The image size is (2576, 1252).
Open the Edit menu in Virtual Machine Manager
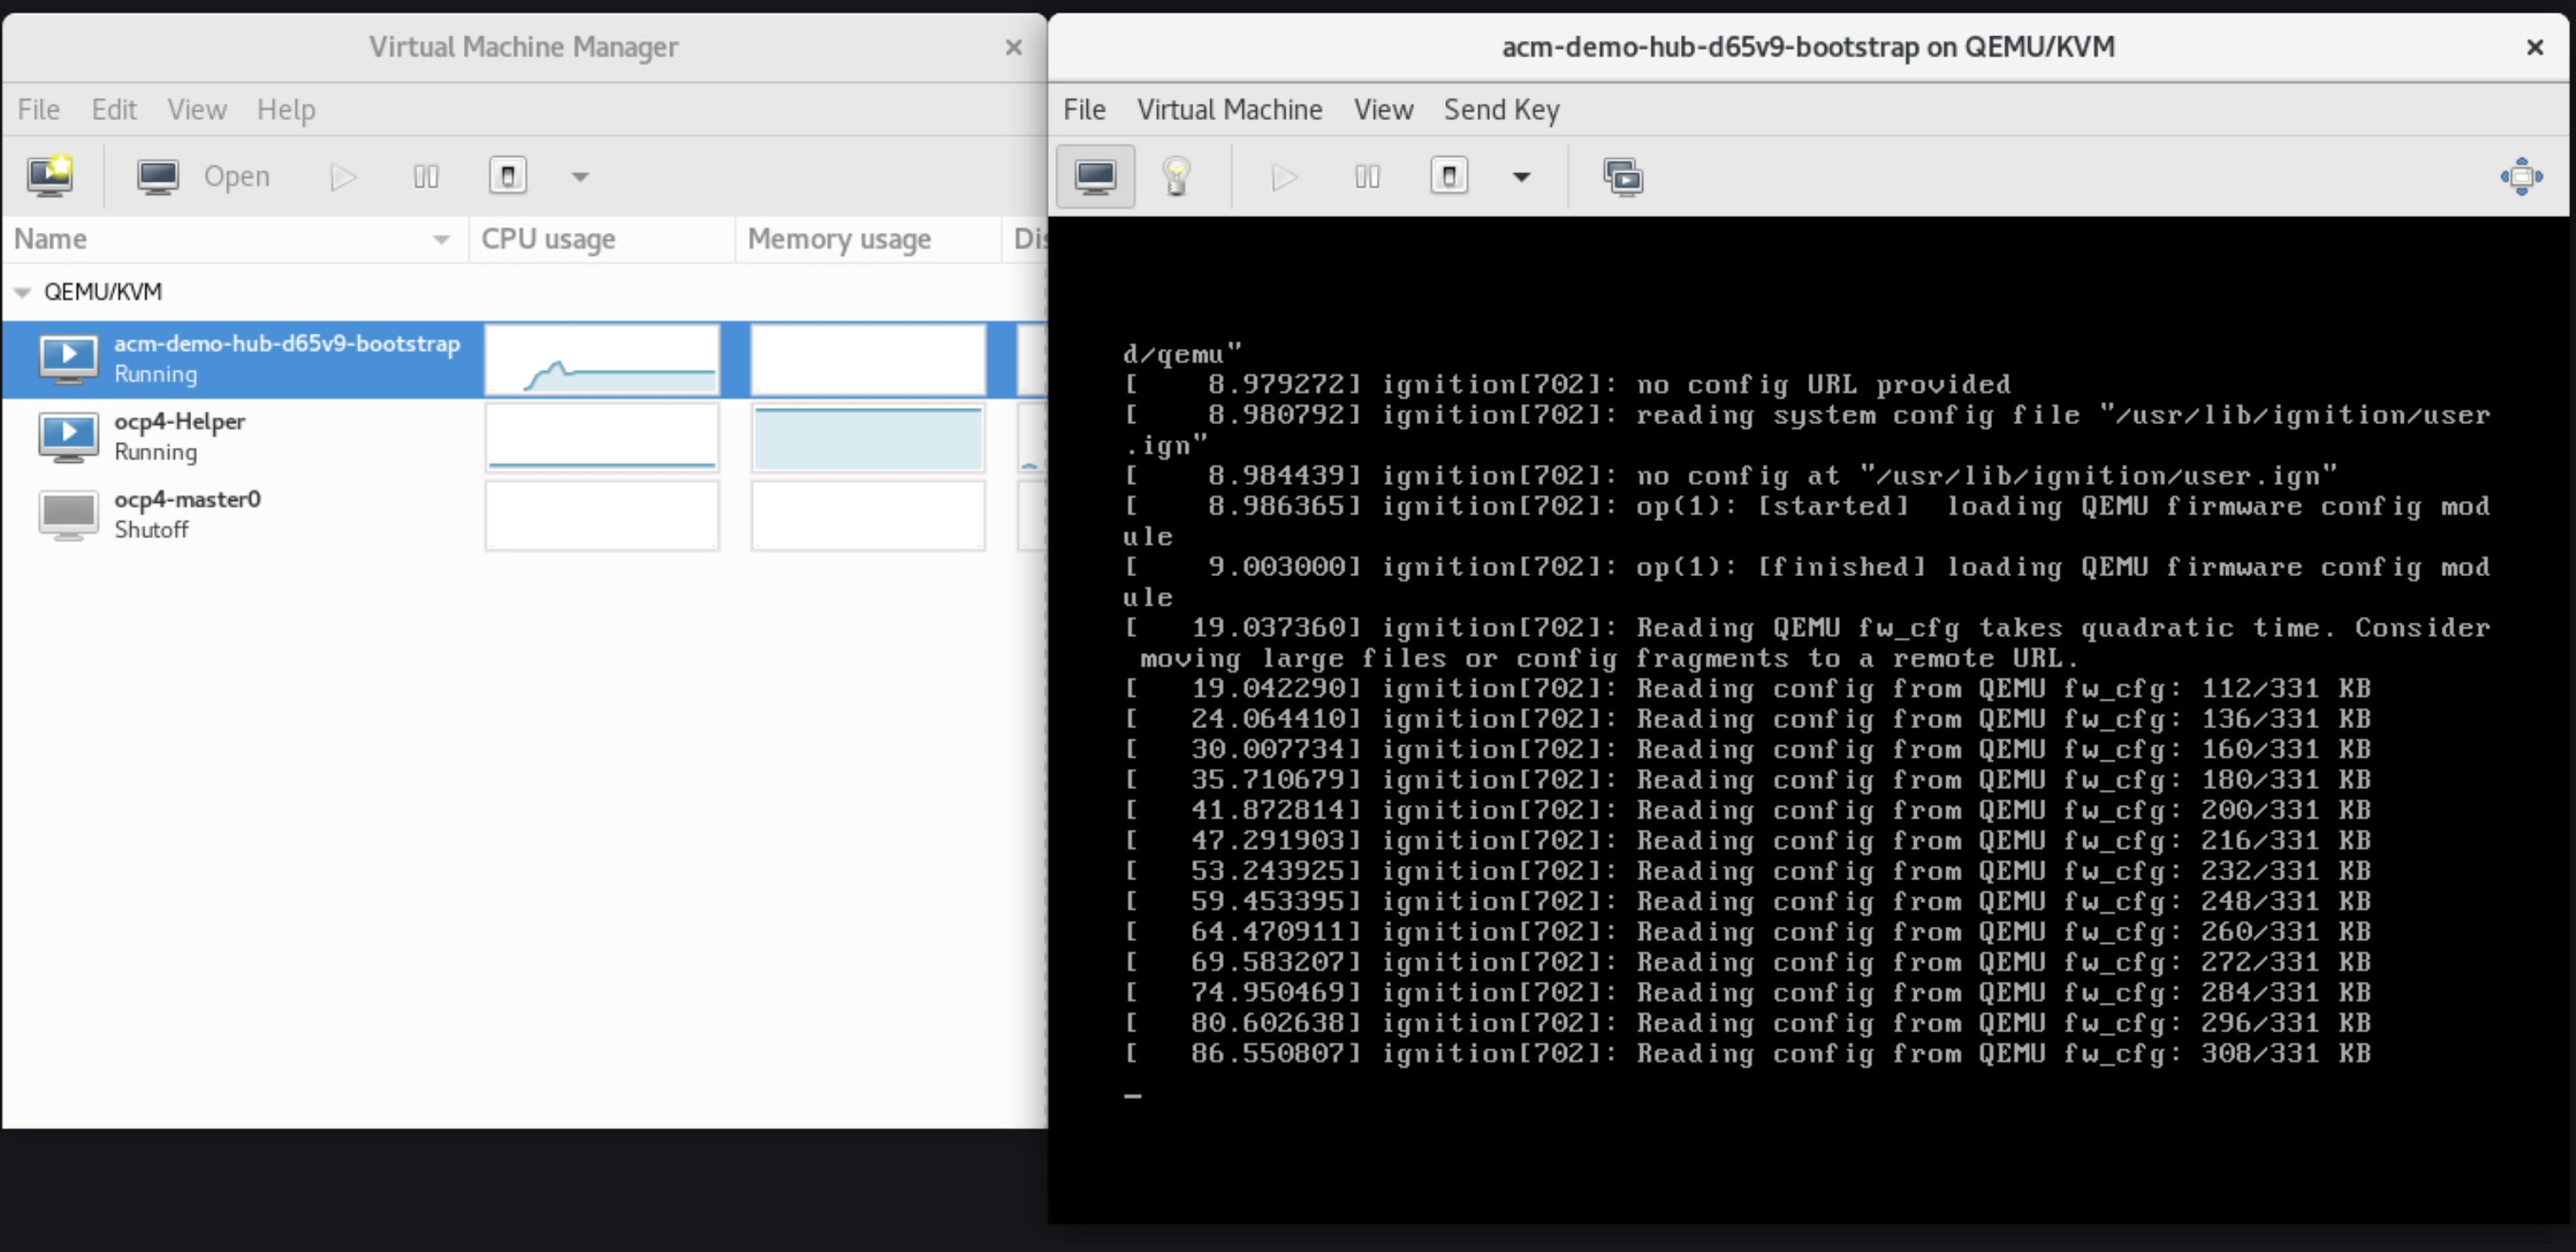point(113,109)
